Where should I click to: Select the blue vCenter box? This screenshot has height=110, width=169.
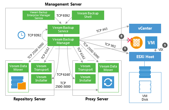tap(145, 28)
